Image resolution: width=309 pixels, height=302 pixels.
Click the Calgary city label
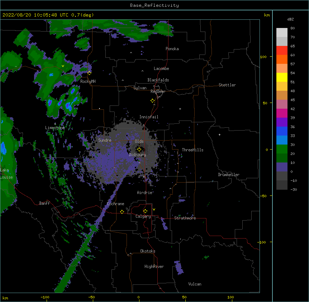pos(143,216)
